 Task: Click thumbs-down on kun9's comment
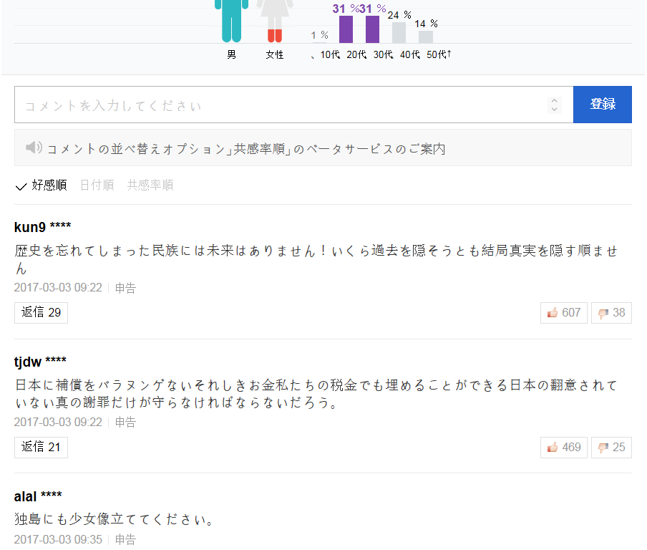pos(611,313)
